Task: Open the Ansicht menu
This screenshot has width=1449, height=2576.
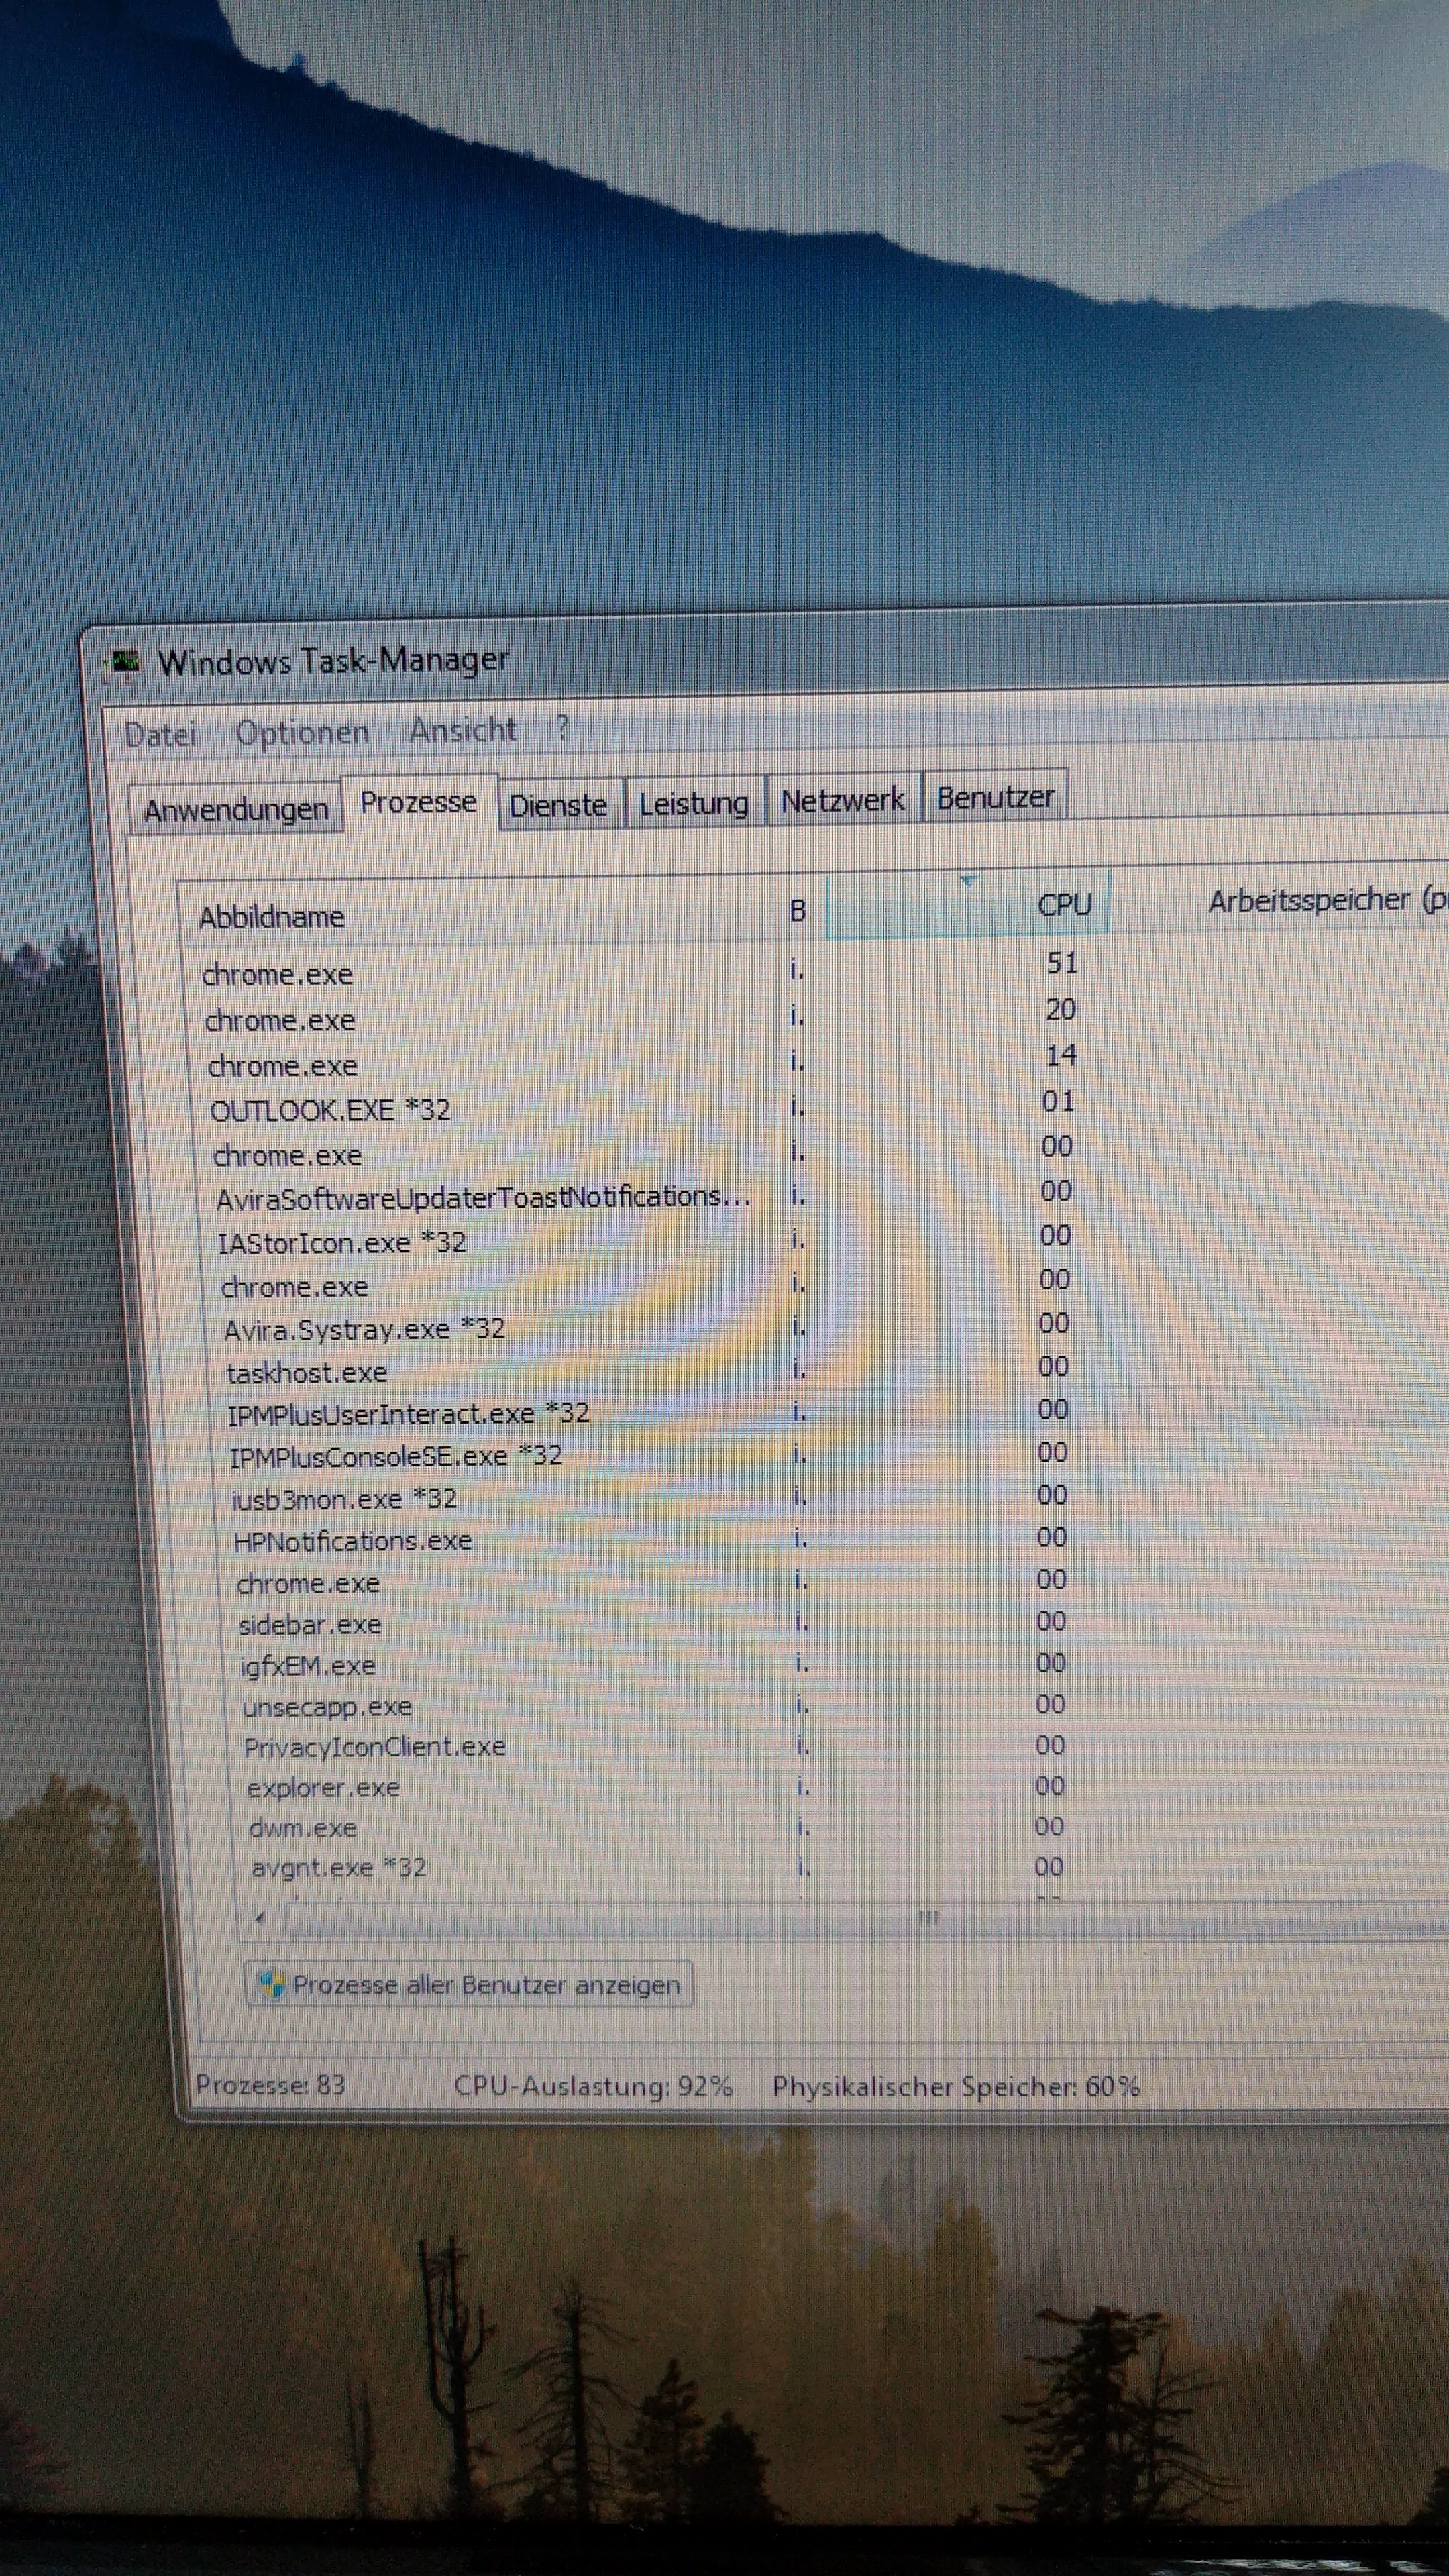Action: click(462, 730)
